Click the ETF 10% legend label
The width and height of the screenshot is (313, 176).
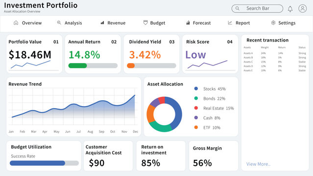212,128
